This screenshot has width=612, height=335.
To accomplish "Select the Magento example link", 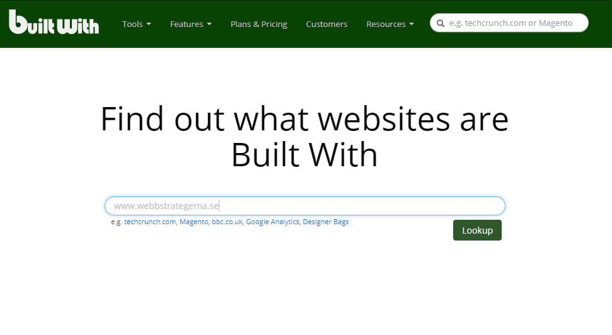I will pyautogui.click(x=193, y=222).
